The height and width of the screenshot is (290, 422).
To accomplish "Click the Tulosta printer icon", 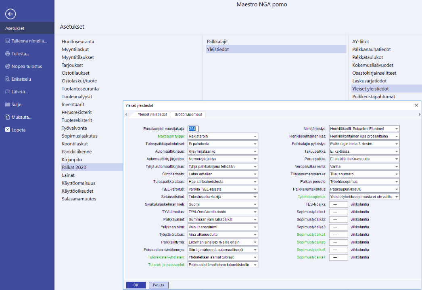I will click(8, 54).
